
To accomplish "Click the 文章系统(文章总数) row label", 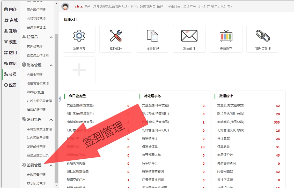I will click(231, 105).
